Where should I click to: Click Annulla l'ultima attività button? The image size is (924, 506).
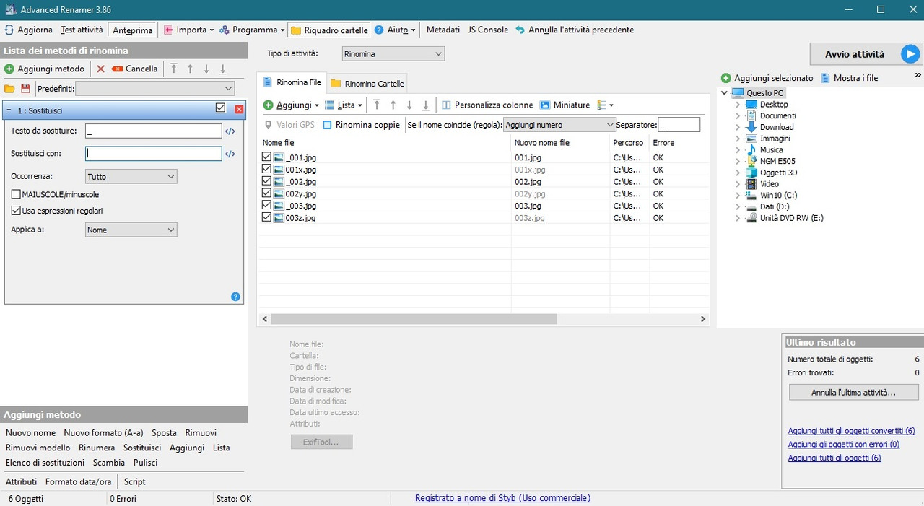[x=854, y=392]
